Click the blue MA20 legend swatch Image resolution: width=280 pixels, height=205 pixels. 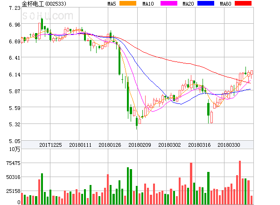pyautogui.click(x=206, y=3)
